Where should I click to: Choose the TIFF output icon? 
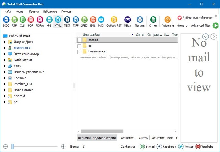(x=76, y=20)
